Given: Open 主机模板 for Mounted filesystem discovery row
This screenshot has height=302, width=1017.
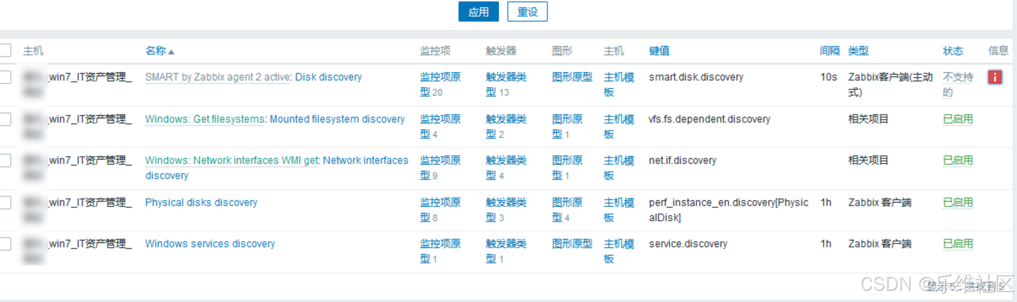Looking at the screenshot, I should click(x=619, y=126).
